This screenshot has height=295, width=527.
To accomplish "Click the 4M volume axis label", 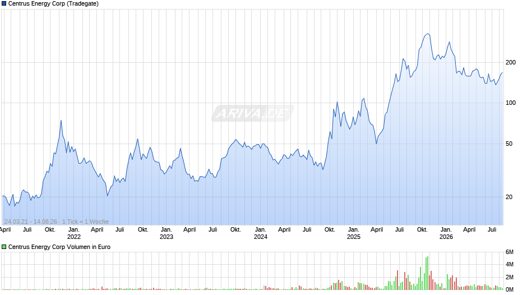I will tap(510, 265).
